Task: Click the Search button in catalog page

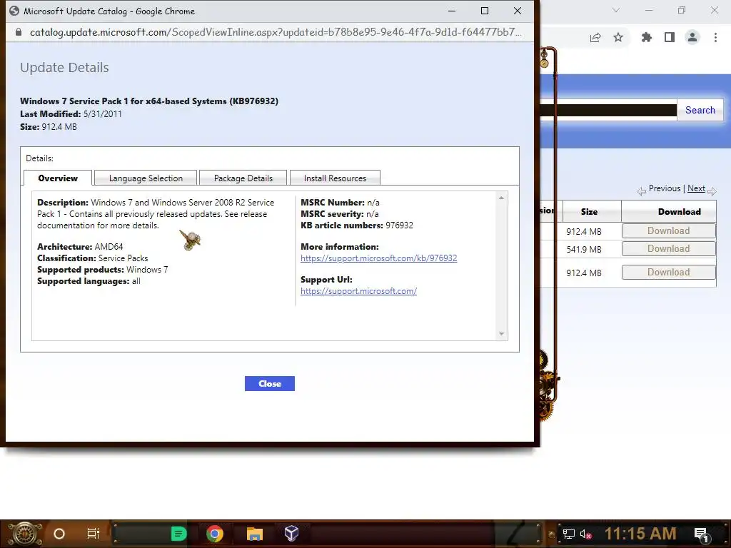Action: pos(700,110)
